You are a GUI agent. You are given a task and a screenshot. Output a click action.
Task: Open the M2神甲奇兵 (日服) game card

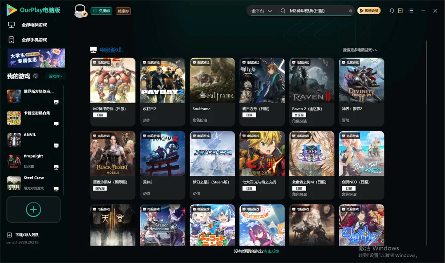tap(113, 92)
